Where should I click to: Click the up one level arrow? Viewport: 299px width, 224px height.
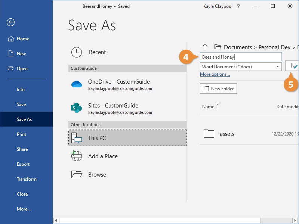pos(205,47)
